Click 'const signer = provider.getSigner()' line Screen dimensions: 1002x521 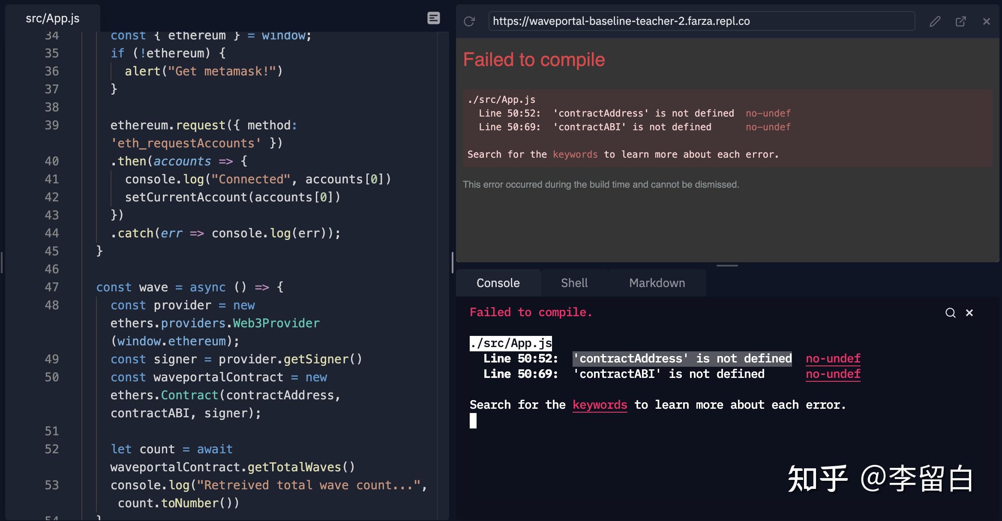[x=237, y=359]
